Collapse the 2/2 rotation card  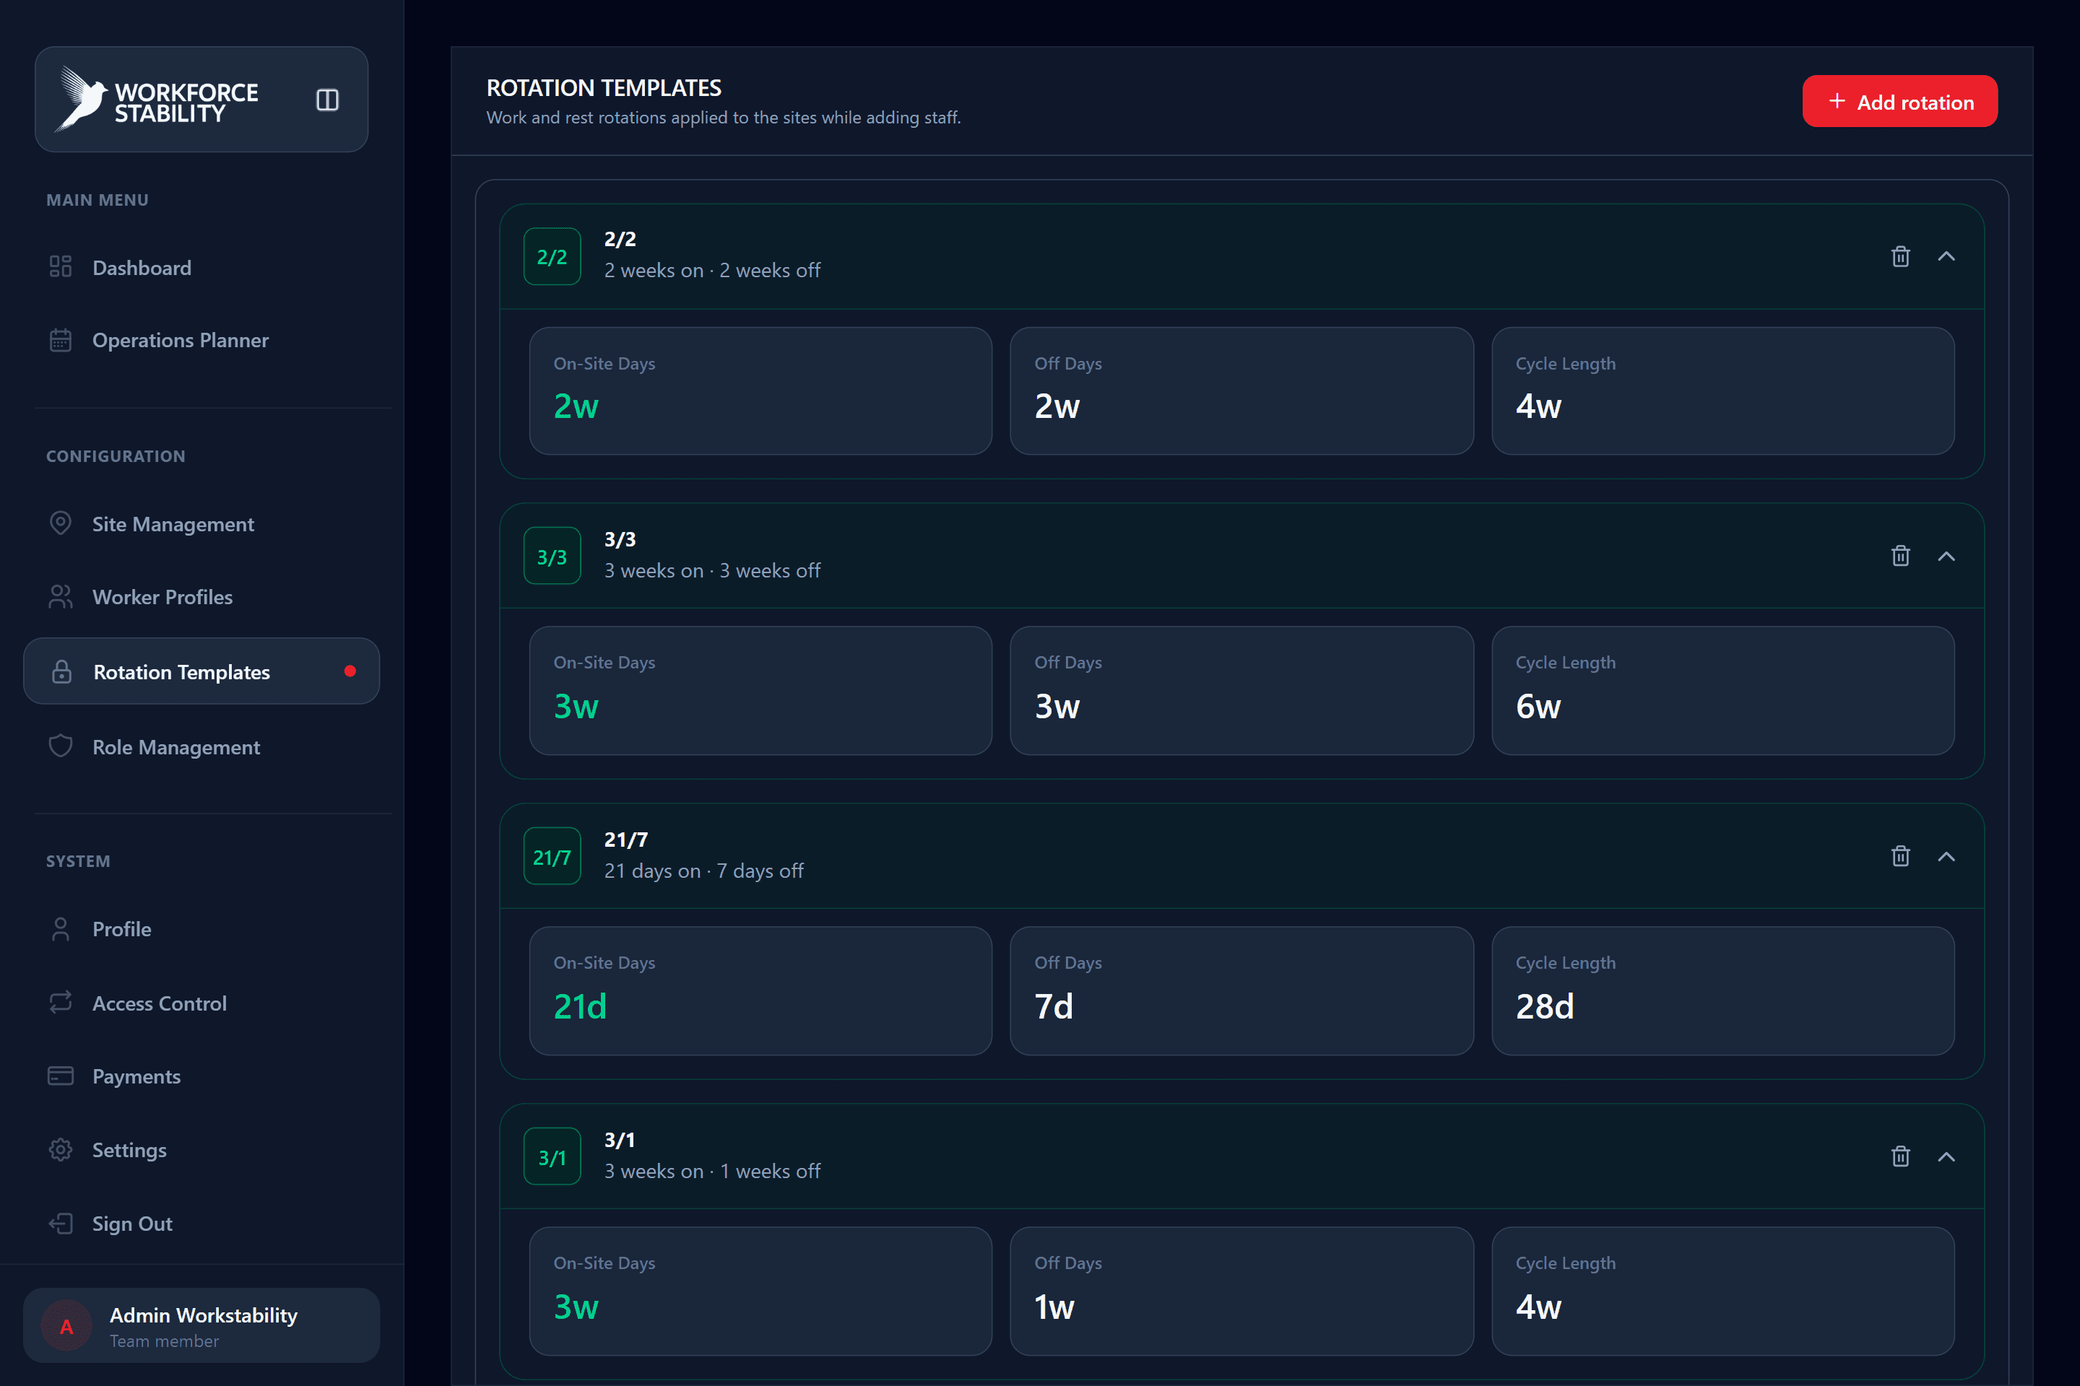tap(1946, 256)
